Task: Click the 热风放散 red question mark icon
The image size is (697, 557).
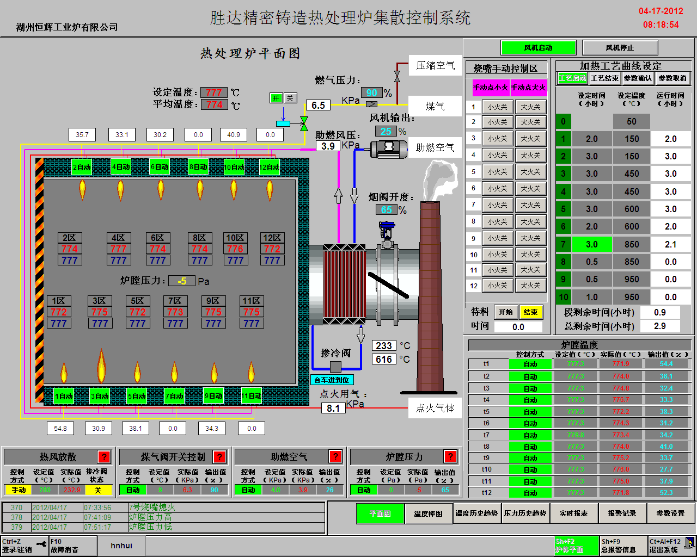Action: click(104, 457)
